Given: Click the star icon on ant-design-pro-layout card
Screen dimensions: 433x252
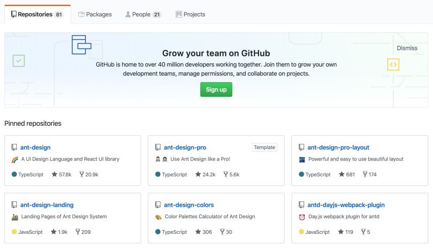Looking at the screenshot, I should [x=342, y=174].
